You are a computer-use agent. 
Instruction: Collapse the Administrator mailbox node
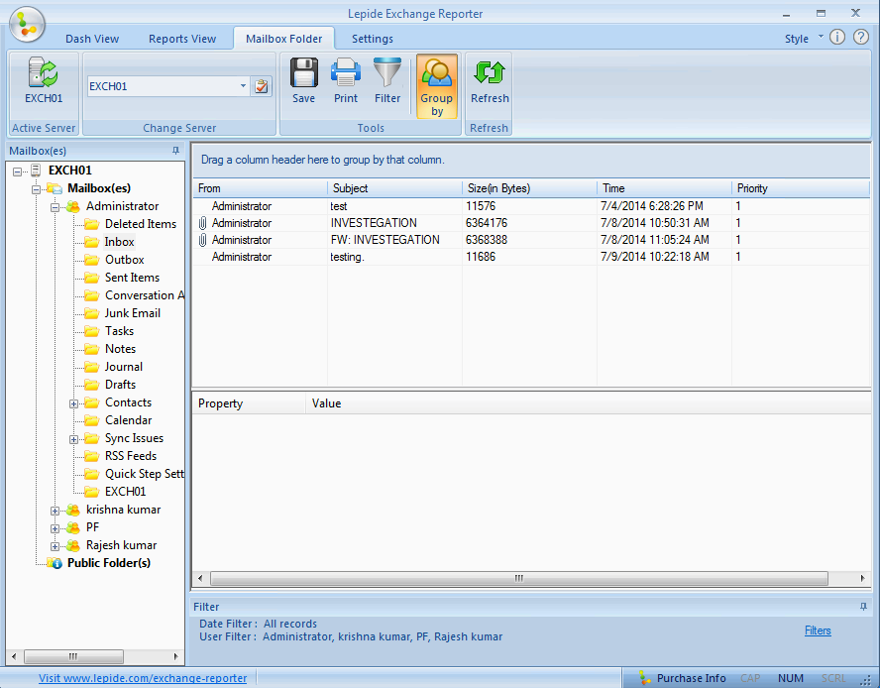(55, 207)
